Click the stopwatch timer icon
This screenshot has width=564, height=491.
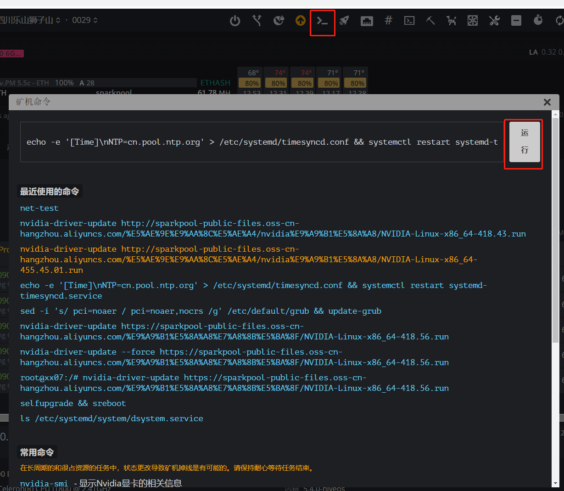point(538,20)
